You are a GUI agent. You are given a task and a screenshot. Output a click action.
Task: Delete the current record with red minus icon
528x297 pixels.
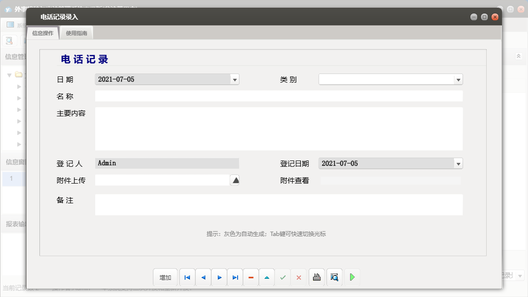click(251, 277)
